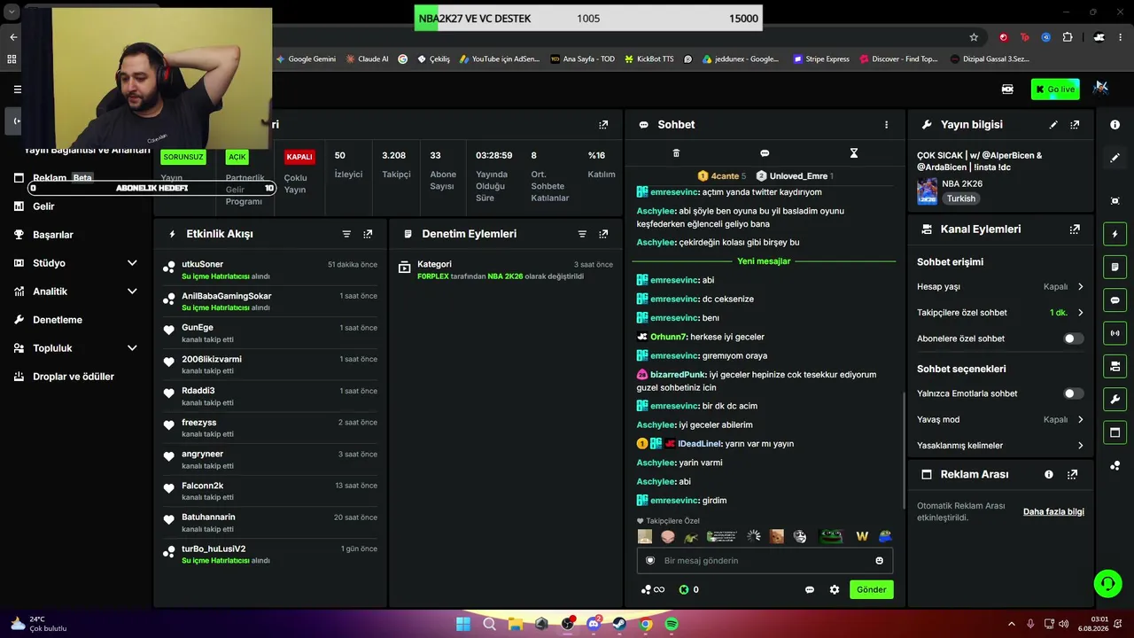
Task: Open the hamburger menu at the top left
Action: 17,89
